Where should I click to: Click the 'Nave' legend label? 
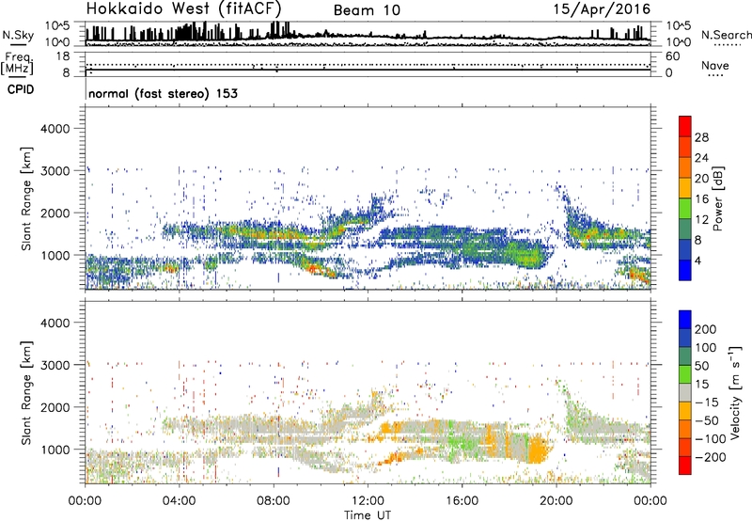pos(714,66)
